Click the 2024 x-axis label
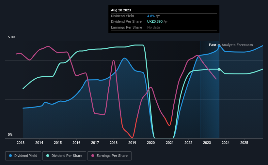This screenshot has height=165, width=268. tap(226, 143)
